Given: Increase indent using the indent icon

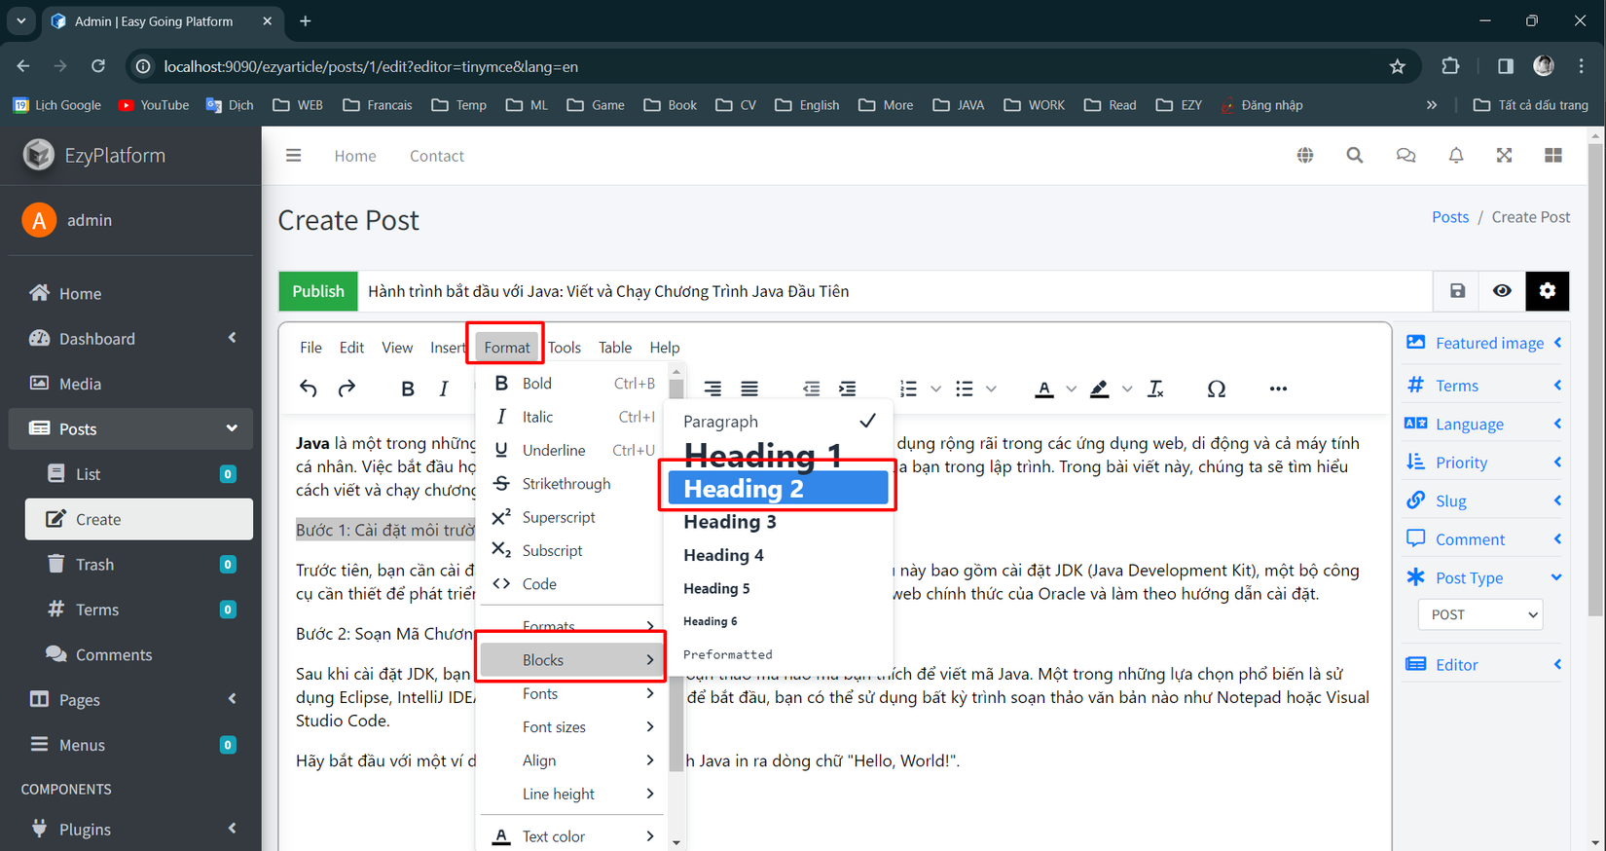Looking at the screenshot, I should point(848,388).
